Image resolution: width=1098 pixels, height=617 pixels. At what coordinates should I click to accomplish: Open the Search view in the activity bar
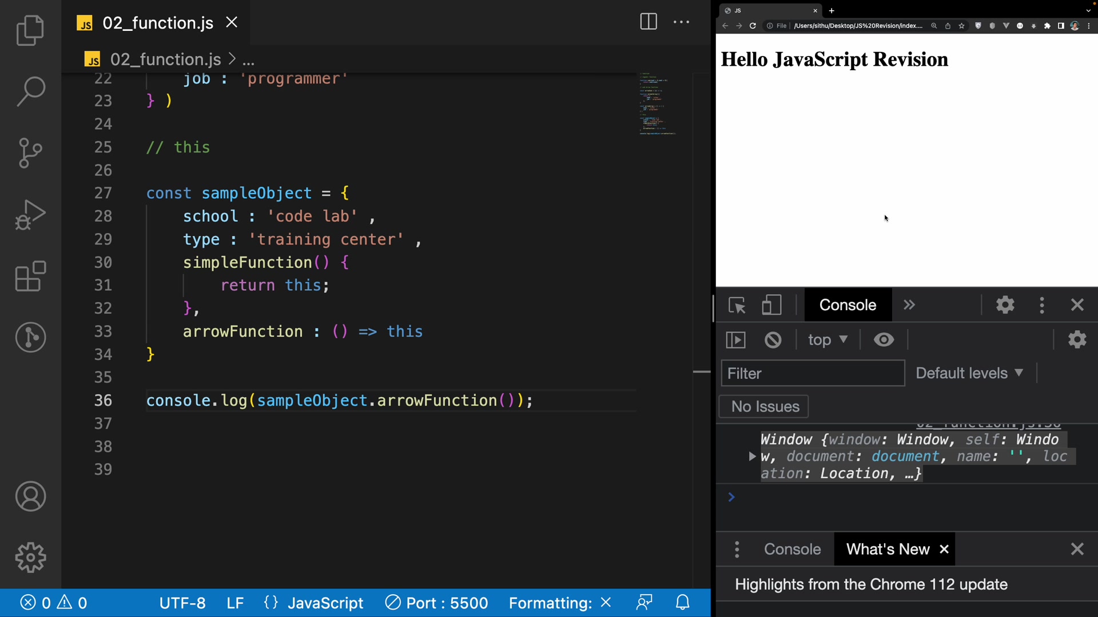coord(30,91)
